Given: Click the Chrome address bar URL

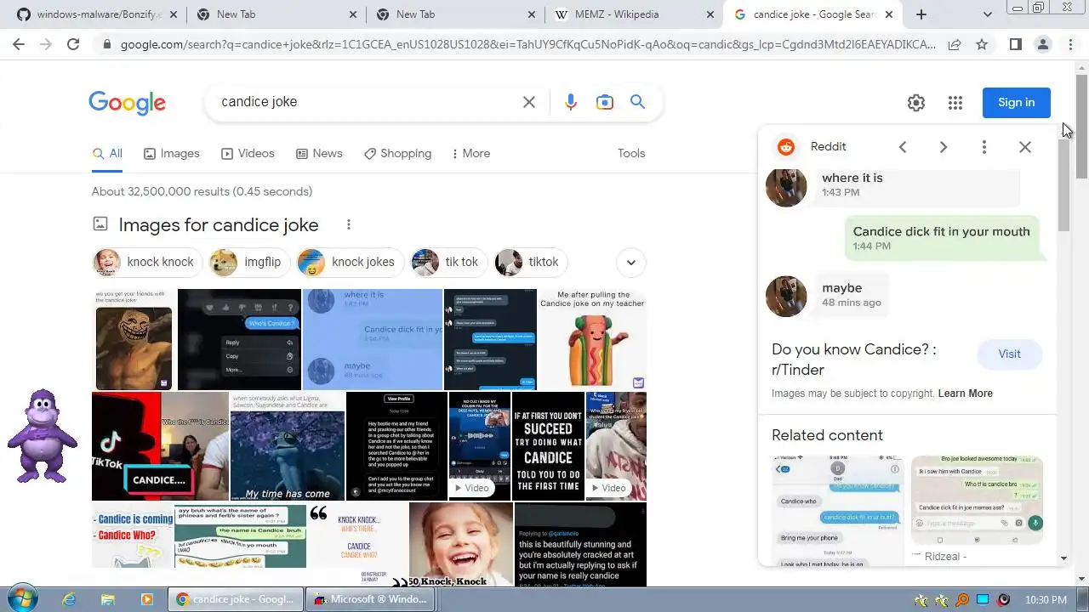Looking at the screenshot, I should pyautogui.click(x=527, y=44).
